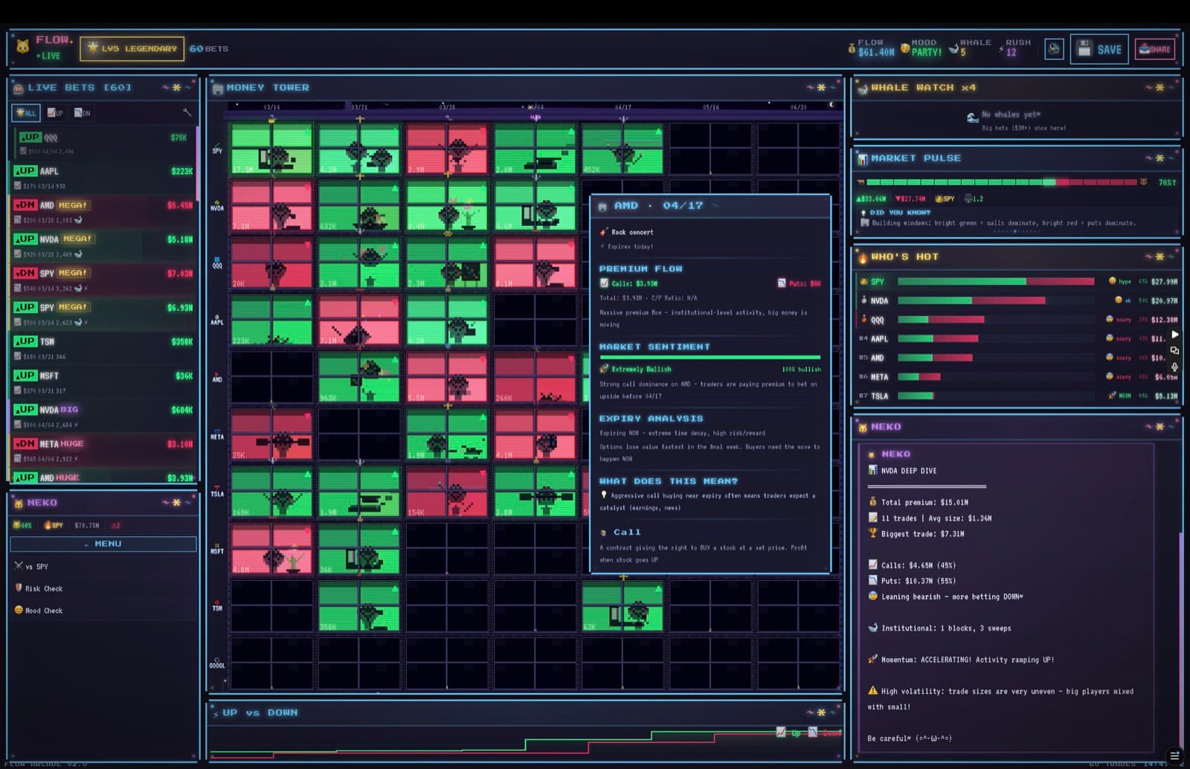1190x769 pixels.
Task: Select Risk Check in Neko menu
Action: pyautogui.click(x=43, y=588)
